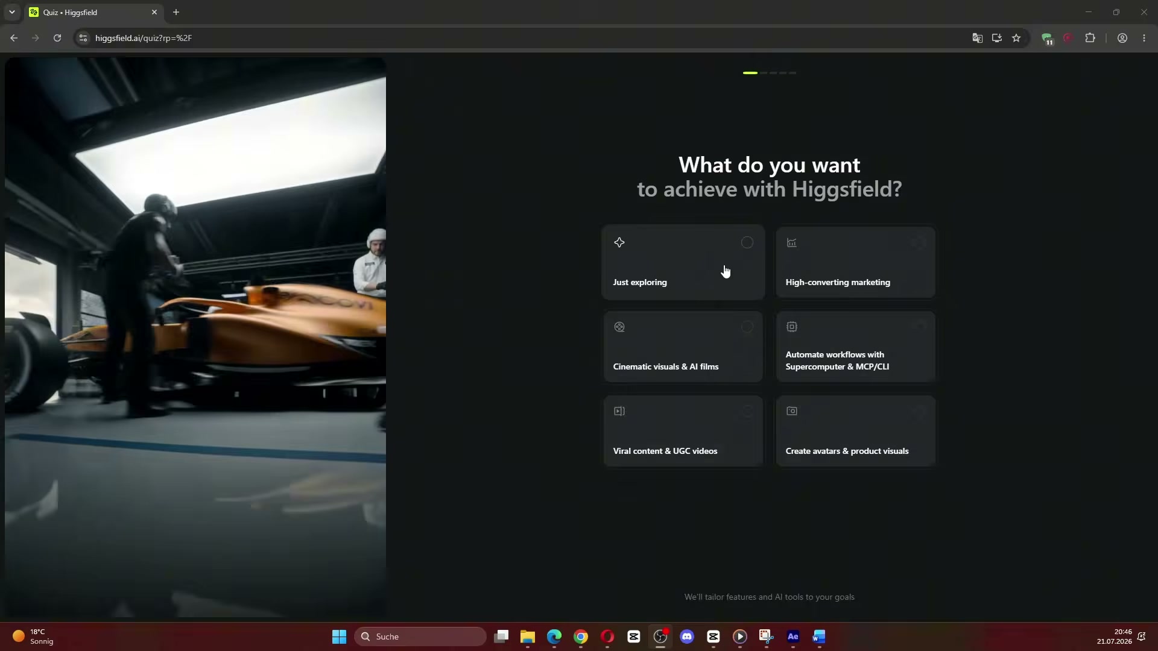Click the camera icon on Create avatars card
Screen dimensions: 1158x651
pyautogui.click(x=792, y=411)
